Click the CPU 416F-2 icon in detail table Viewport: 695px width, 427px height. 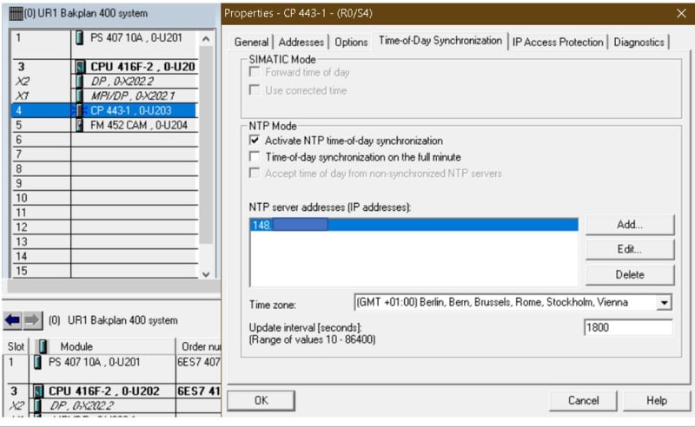(x=38, y=391)
